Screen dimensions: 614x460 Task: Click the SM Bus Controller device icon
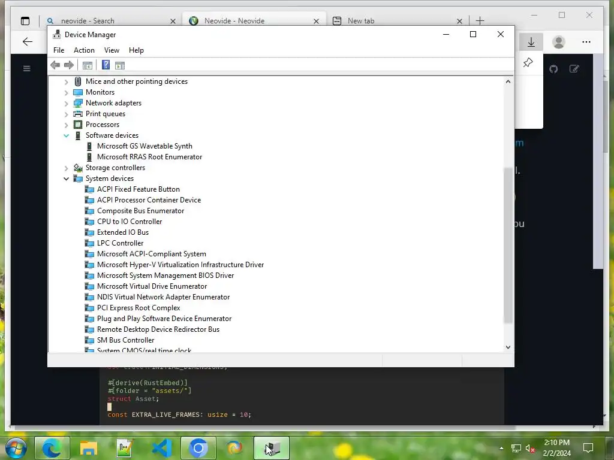[89, 340]
